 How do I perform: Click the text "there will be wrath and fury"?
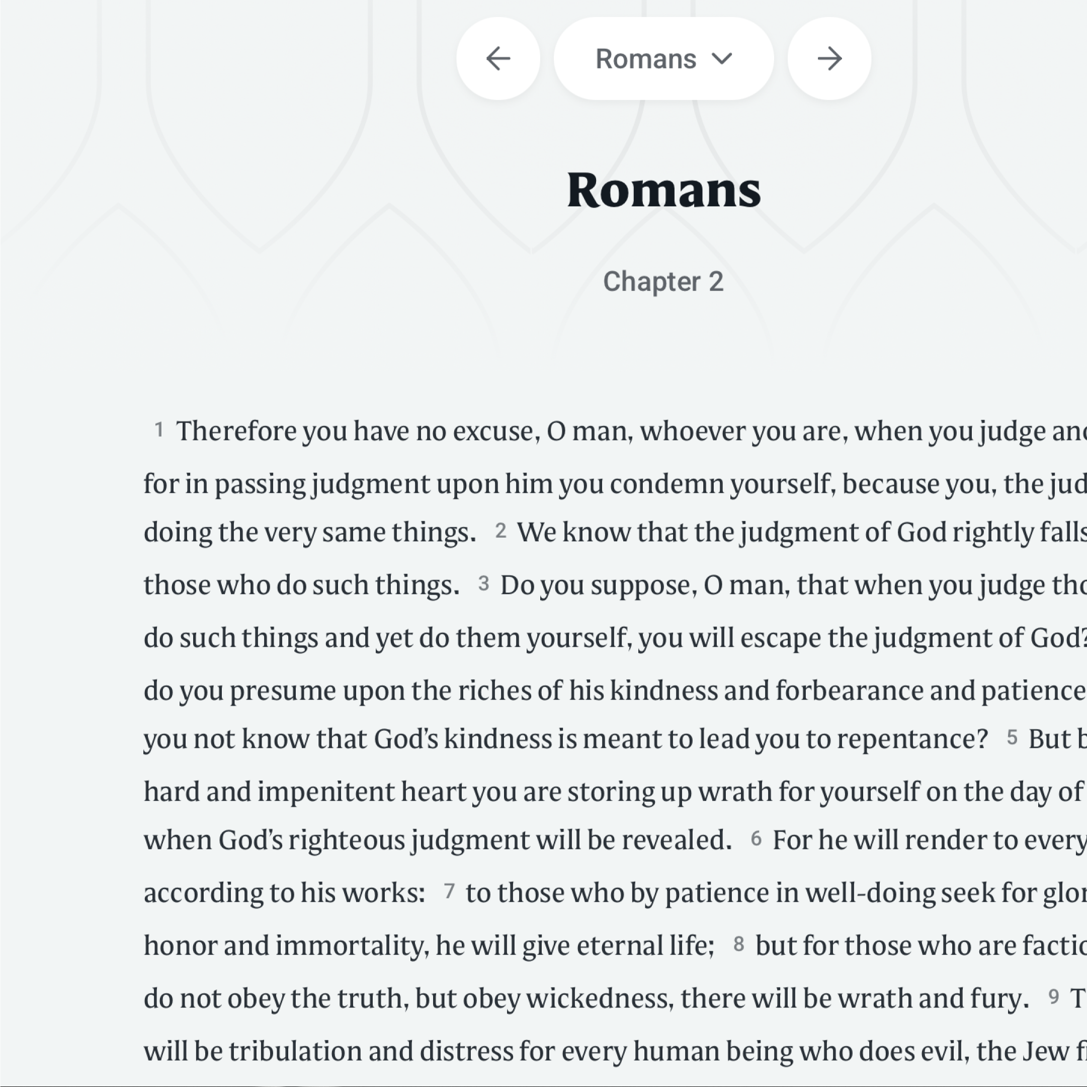(854, 998)
